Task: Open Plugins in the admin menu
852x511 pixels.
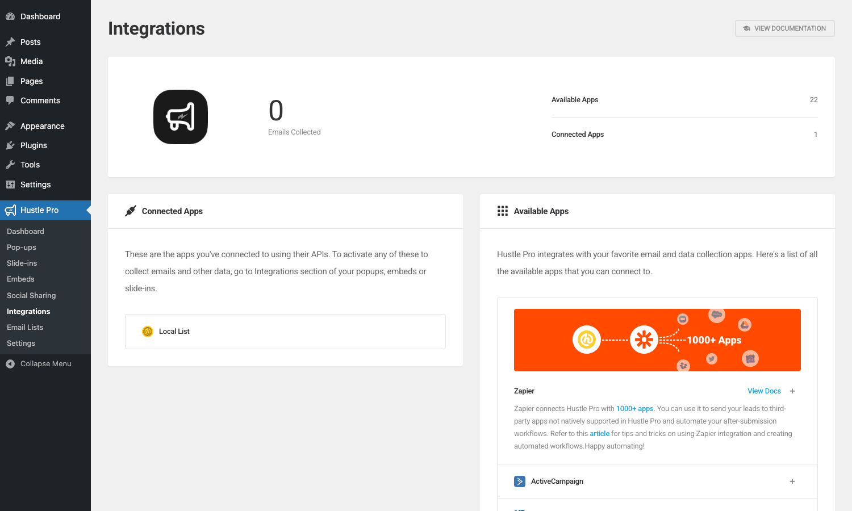Action: click(x=45, y=145)
